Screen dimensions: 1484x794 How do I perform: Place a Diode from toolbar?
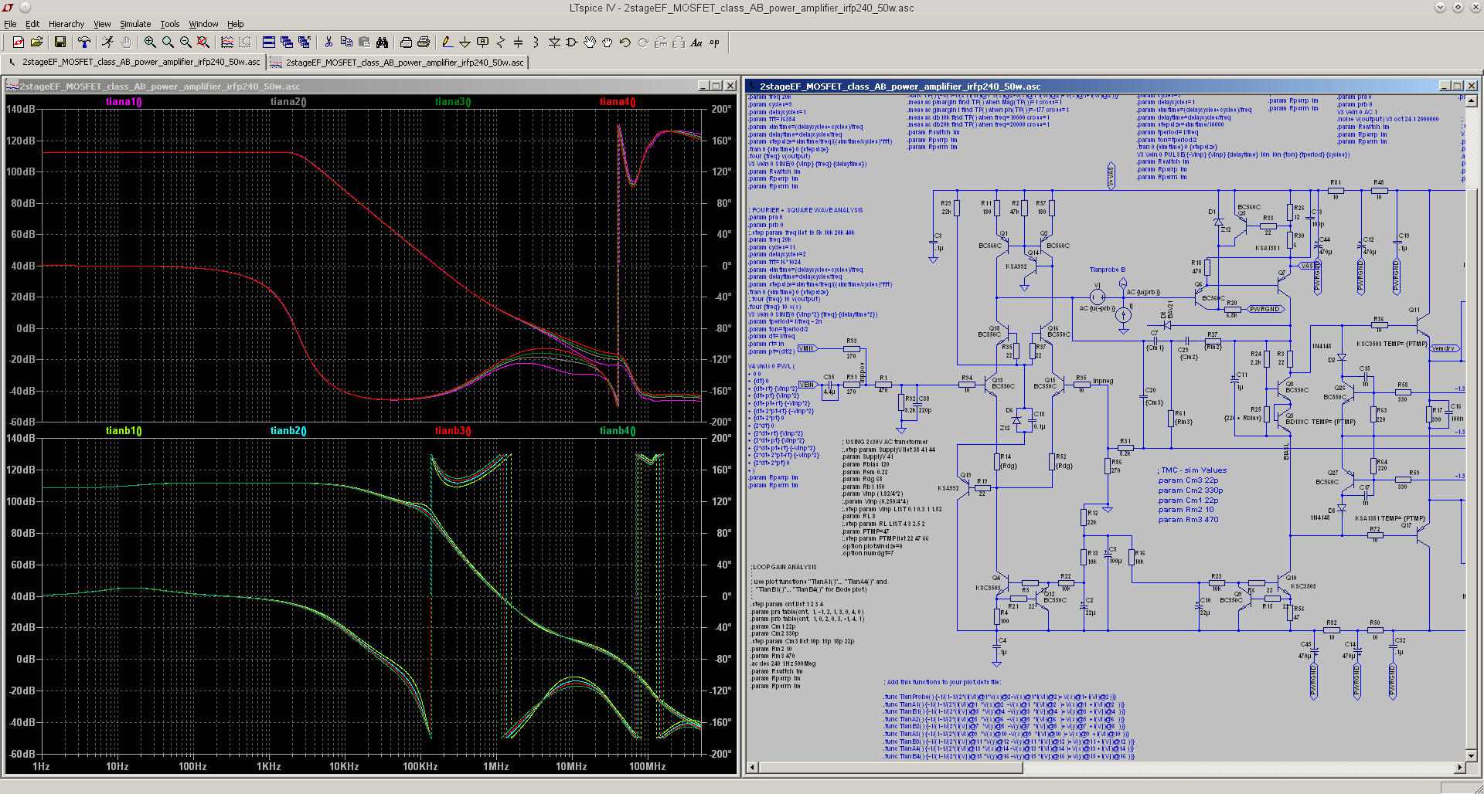(554, 42)
